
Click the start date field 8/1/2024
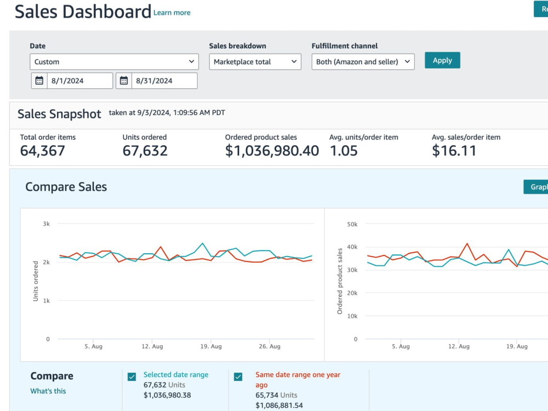coord(80,81)
